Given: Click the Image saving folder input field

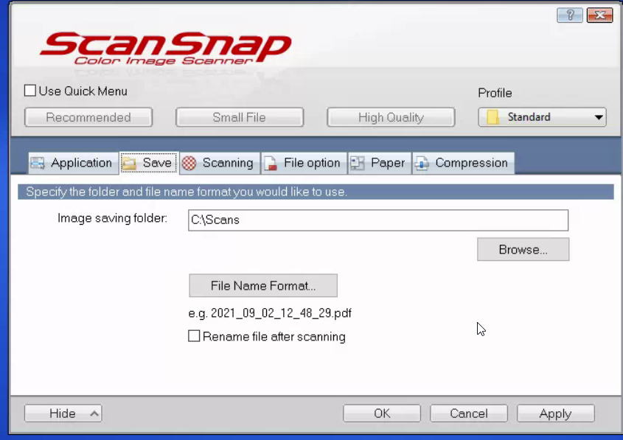Looking at the screenshot, I should 378,220.
